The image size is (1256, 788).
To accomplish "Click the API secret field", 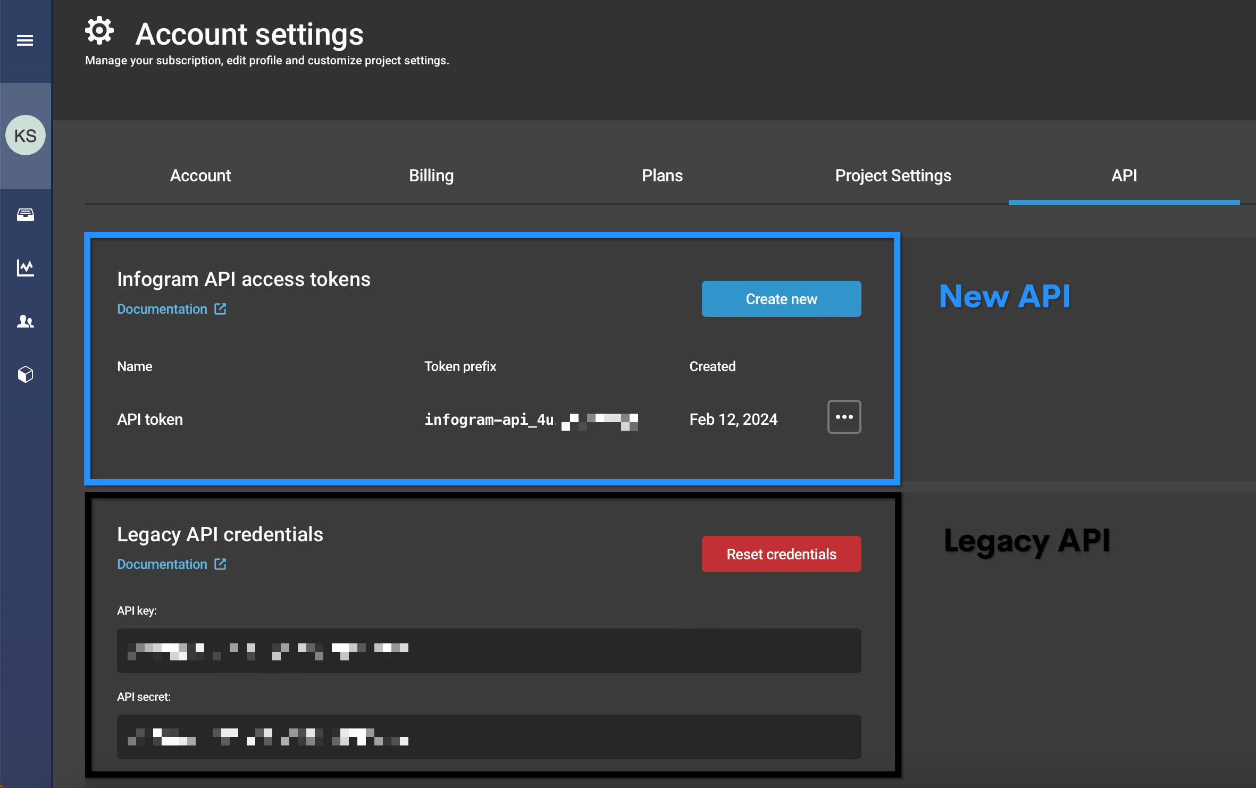I will pyautogui.click(x=489, y=737).
